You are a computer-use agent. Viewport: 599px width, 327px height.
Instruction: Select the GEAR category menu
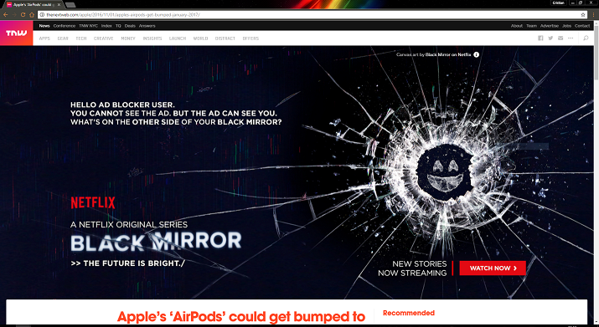[63, 38]
